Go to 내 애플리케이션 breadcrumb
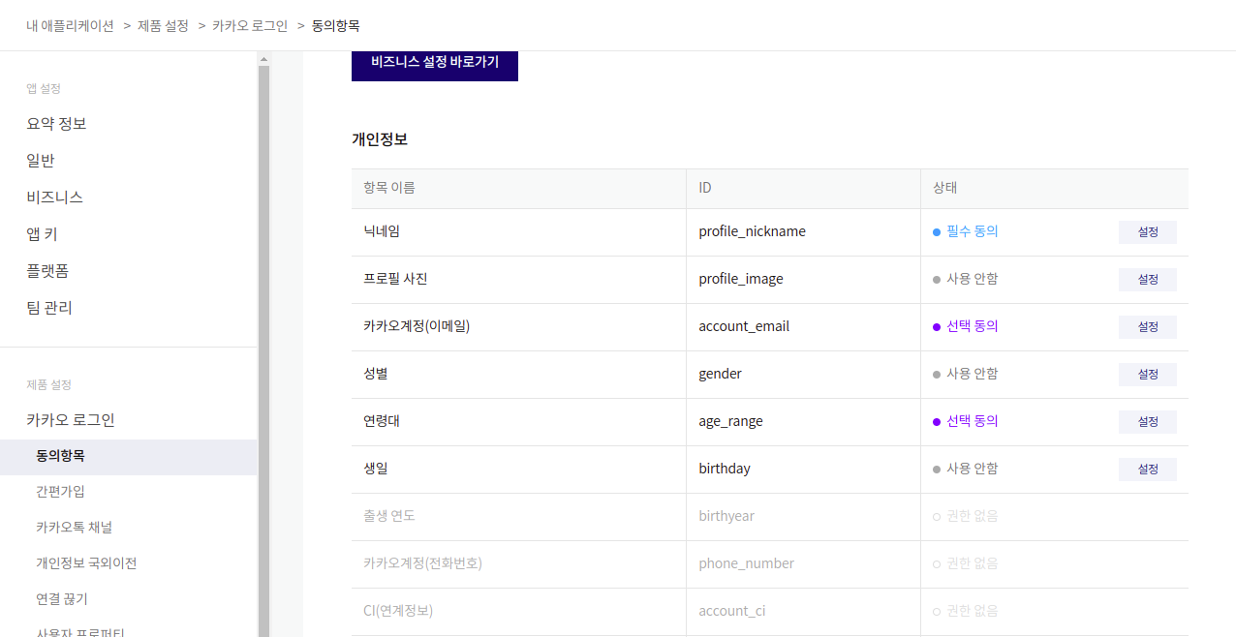Image resolution: width=1236 pixels, height=637 pixels. point(70,26)
